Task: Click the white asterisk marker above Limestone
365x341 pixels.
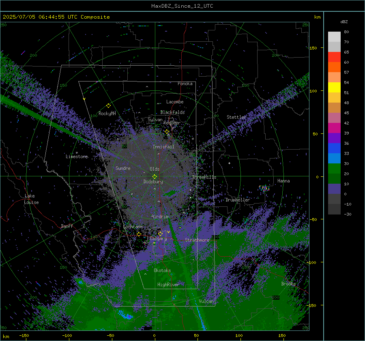Action: (77, 153)
